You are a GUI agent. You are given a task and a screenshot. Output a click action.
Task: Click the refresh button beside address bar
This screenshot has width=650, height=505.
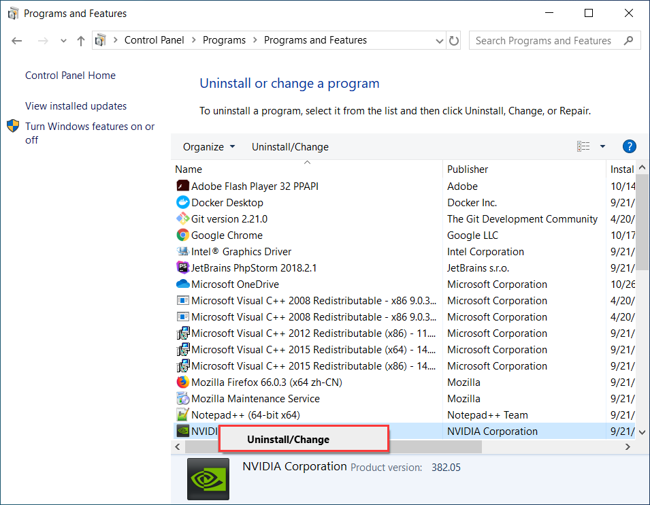[454, 41]
